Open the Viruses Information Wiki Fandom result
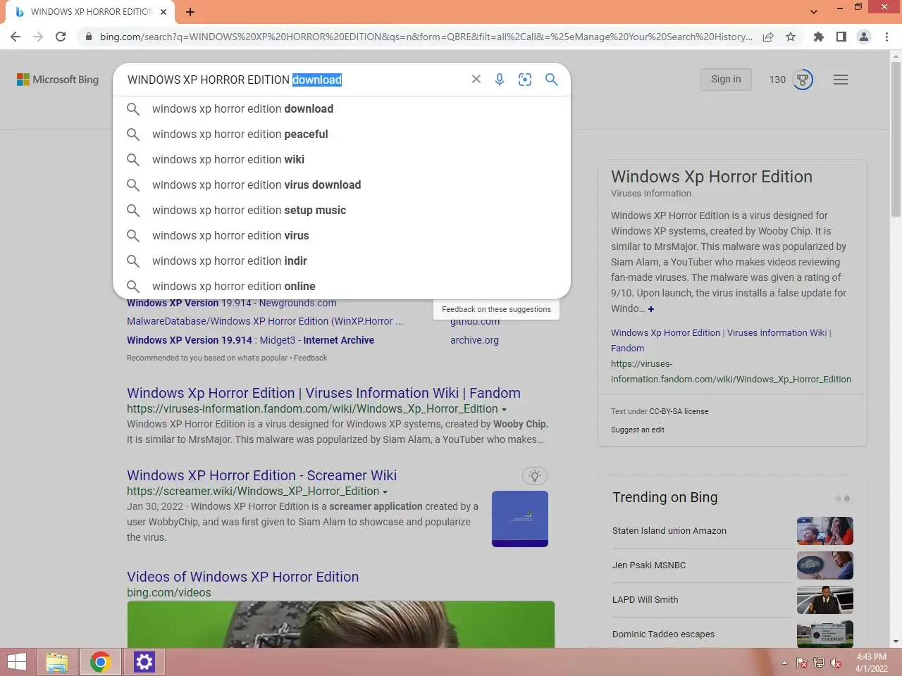This screenshot has width=902, height=676. click(323, 393)
